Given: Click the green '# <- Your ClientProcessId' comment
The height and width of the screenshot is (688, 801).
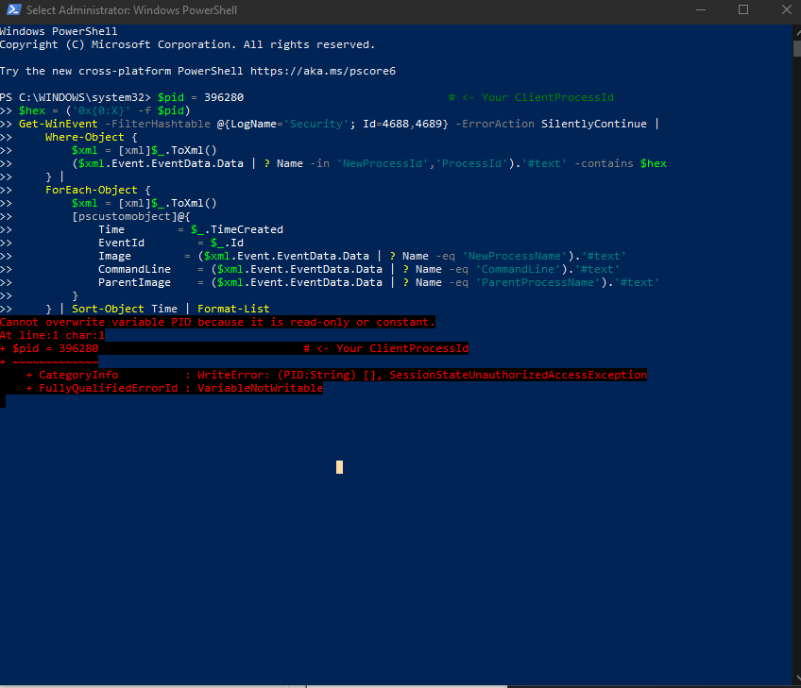Looking at the screenshot, I should point(531,97).
